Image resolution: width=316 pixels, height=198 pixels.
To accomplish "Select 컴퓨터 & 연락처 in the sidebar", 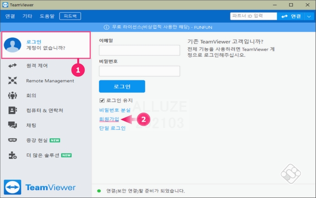I will click(45, 110).
